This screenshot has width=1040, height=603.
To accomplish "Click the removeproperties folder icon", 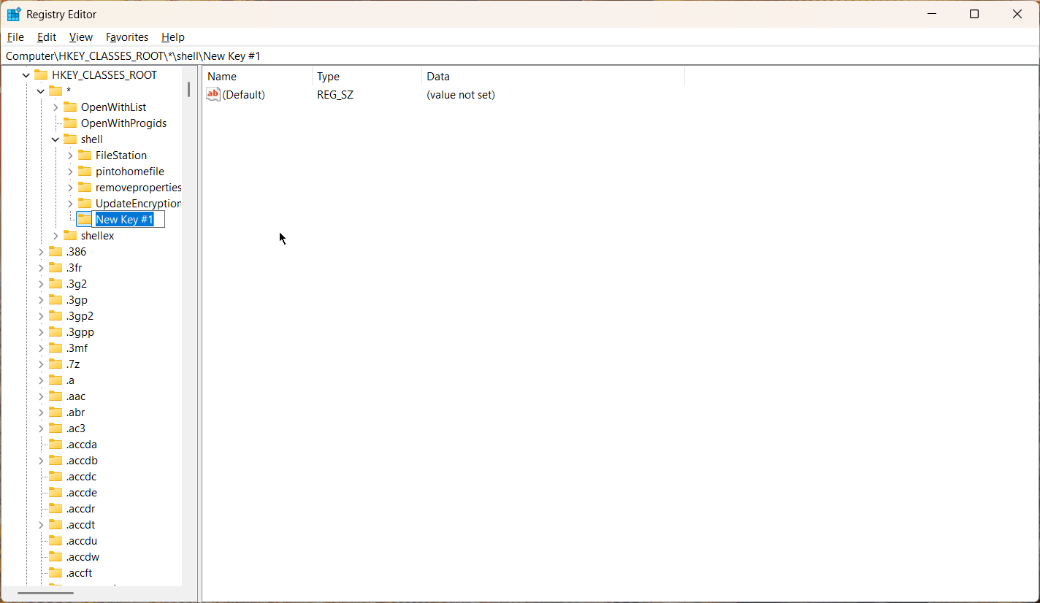I will point(85,187).
